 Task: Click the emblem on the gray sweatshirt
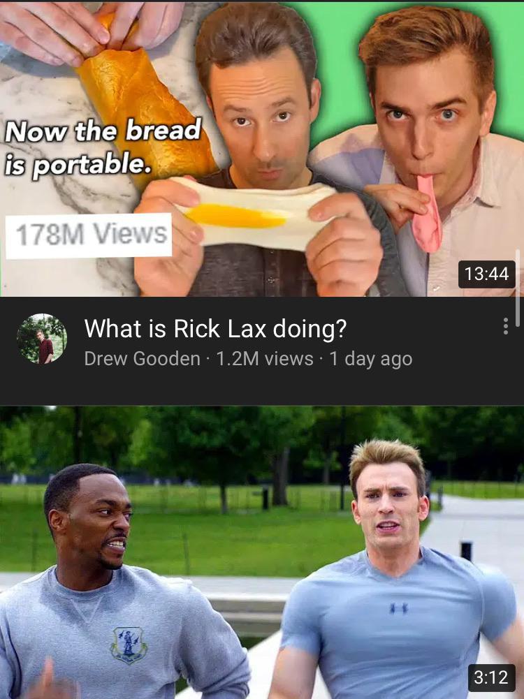129,645
